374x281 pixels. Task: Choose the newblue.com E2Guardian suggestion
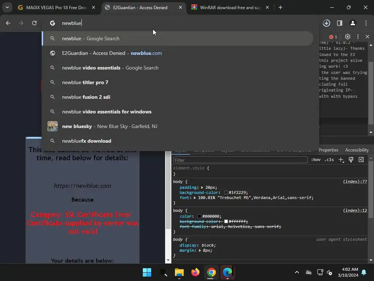(x=178, y=53)
